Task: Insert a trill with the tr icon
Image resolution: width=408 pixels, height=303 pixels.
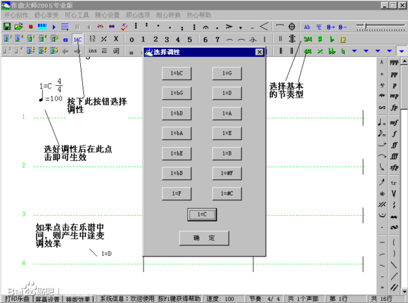Action: tap(393, 183)
